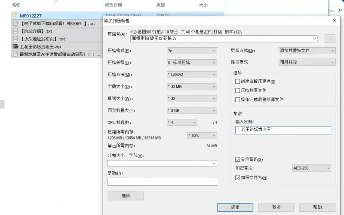
Task: Sort by 大小 column header
Action: pyautogui.click(x=203, y=5)
